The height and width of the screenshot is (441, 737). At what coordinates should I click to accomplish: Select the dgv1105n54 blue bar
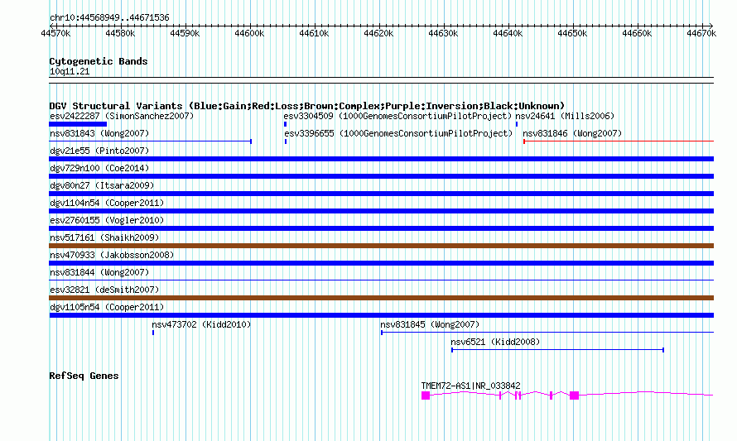(381, 315)
